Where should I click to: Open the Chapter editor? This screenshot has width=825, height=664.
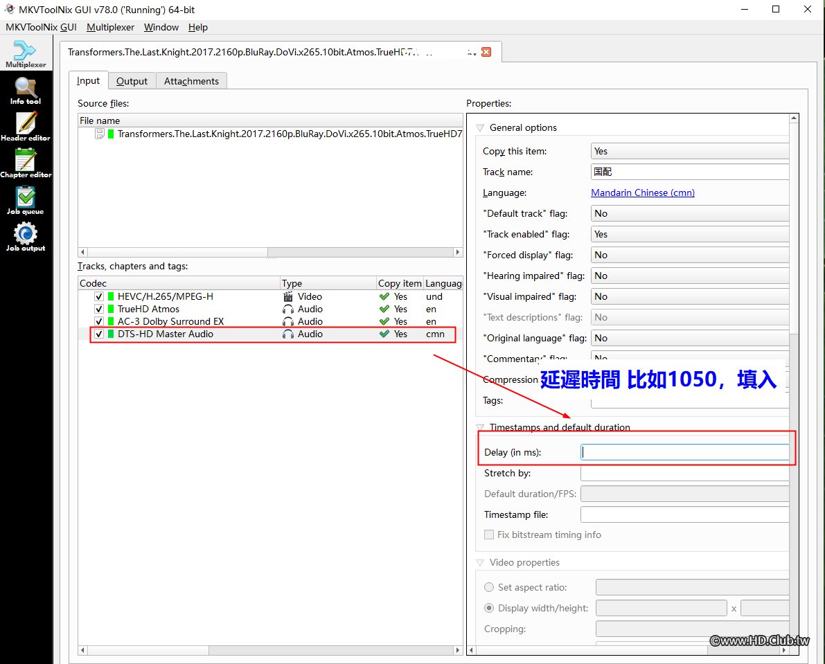[25, 163]
